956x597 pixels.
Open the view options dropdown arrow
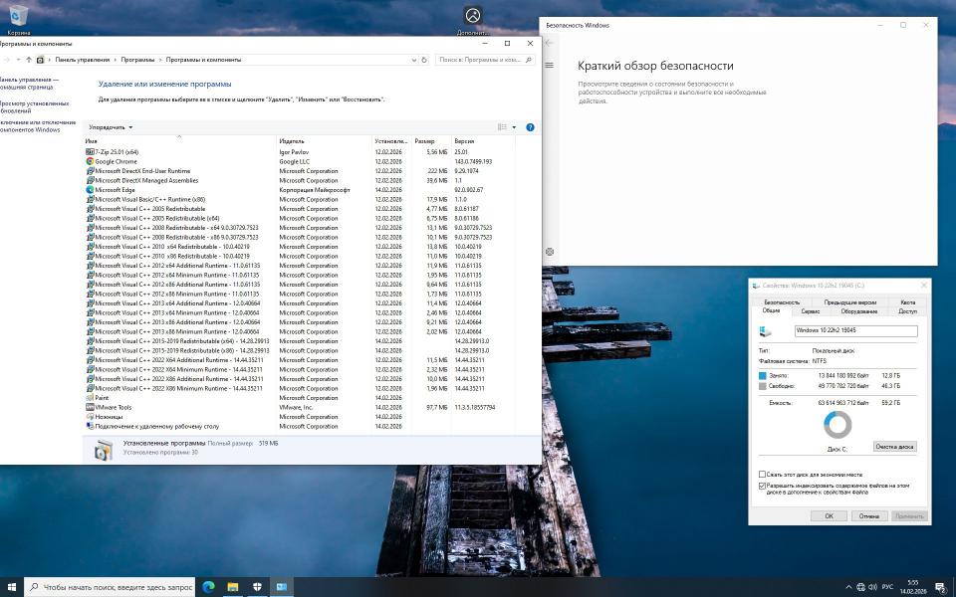point(514,127)
